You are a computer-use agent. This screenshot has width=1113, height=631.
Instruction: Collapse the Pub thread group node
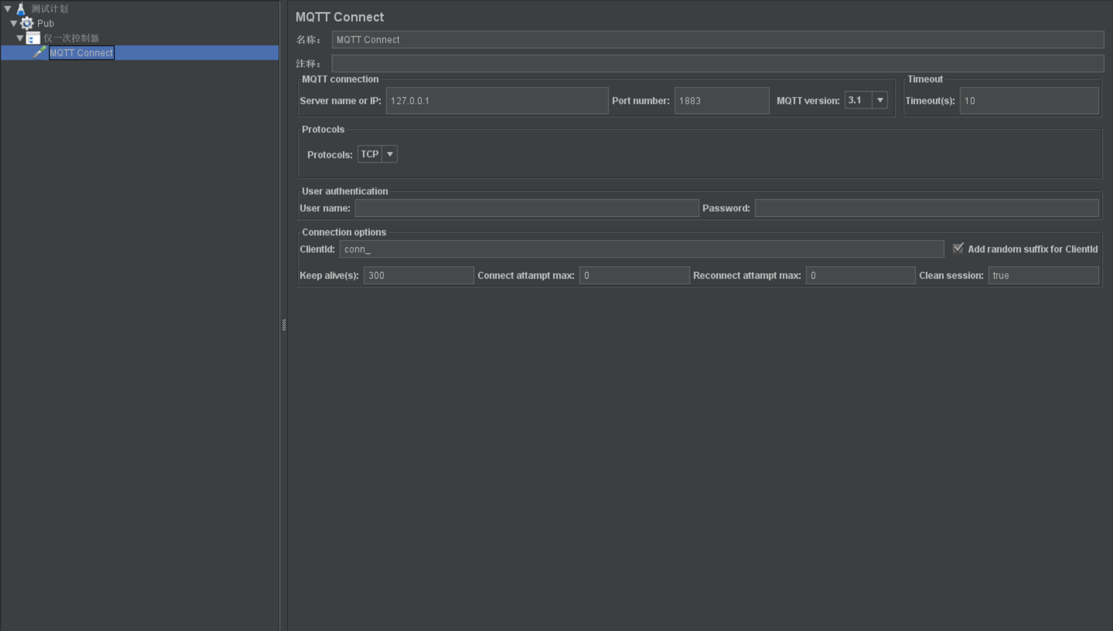click(14, 23)
